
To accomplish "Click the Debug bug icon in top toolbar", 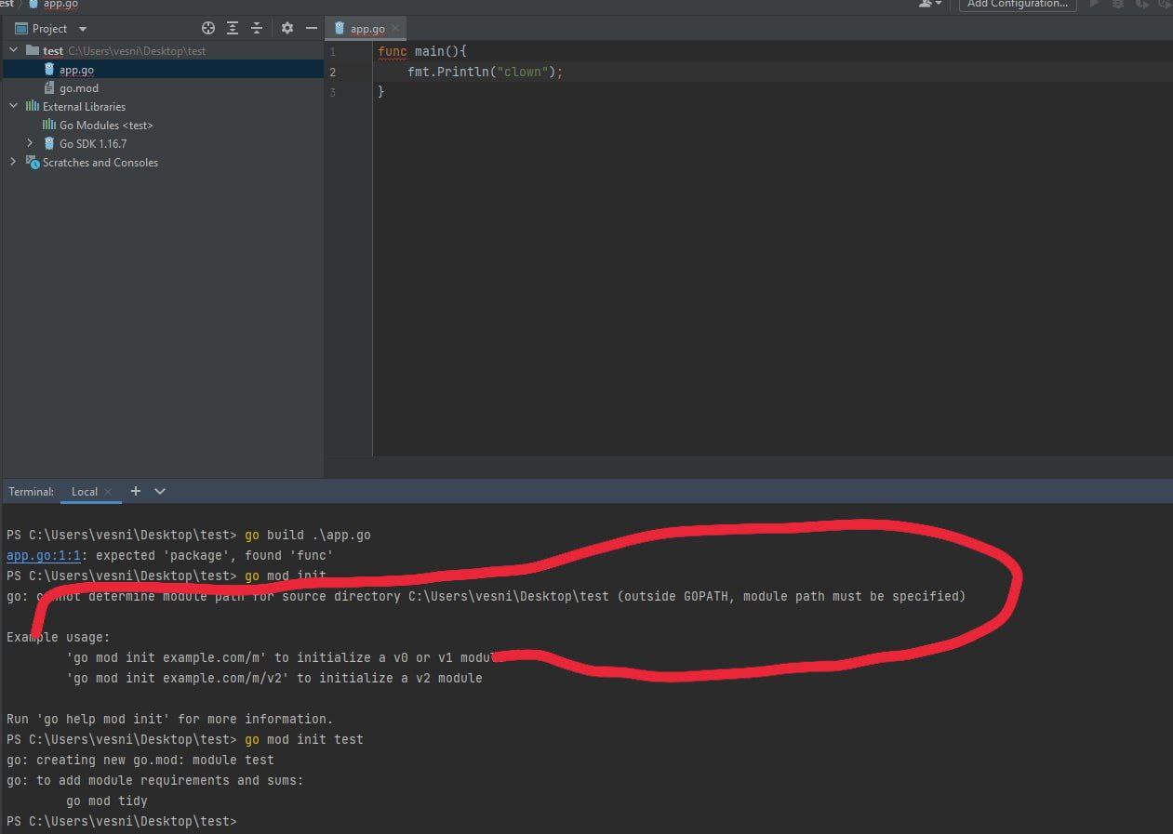I will click(x=1118, y=4).
